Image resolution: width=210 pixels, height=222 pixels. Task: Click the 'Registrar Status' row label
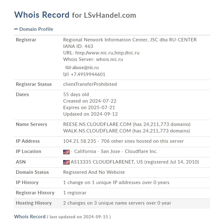pos(34,84)
